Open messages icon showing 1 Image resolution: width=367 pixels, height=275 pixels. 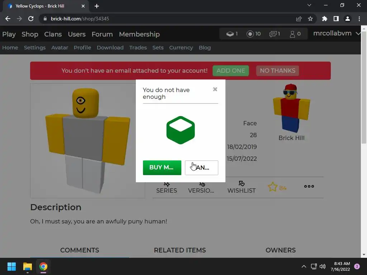(275, 34)
